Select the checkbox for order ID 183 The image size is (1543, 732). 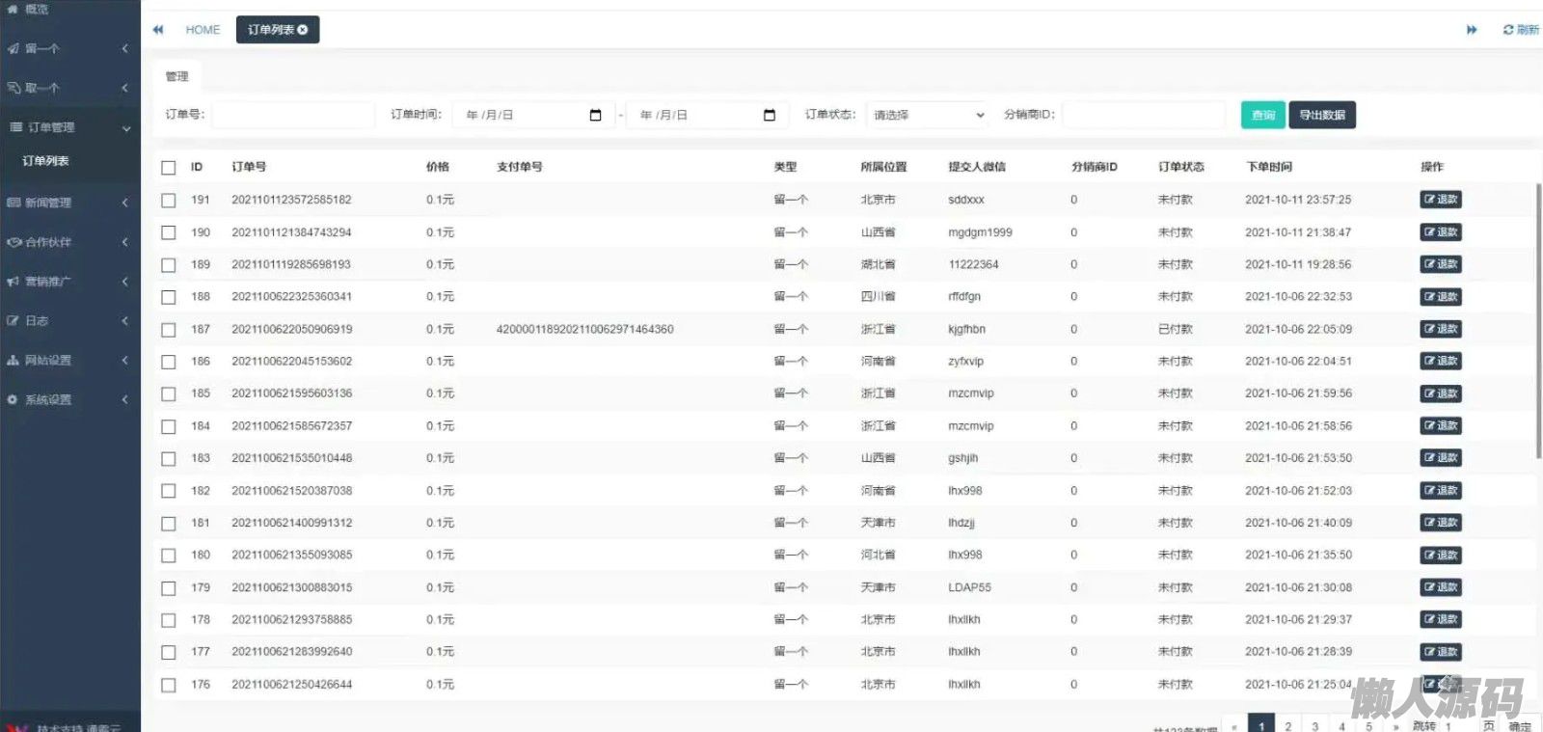coord(169,459)
